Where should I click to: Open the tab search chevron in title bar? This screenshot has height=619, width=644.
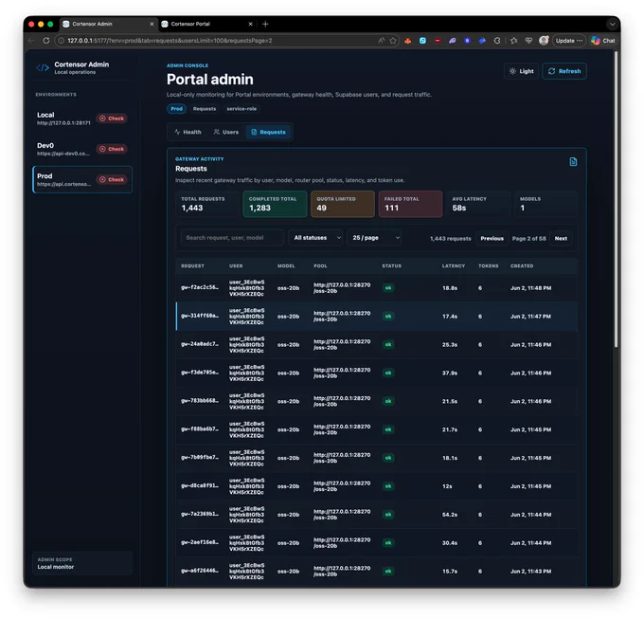(613, 24)
